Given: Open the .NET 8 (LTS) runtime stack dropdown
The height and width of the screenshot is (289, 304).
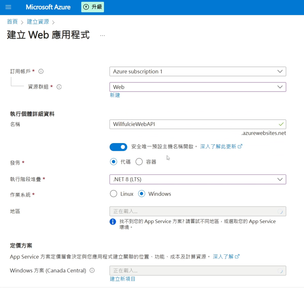Looking at the screenshot, I should (x=198, y=179).
